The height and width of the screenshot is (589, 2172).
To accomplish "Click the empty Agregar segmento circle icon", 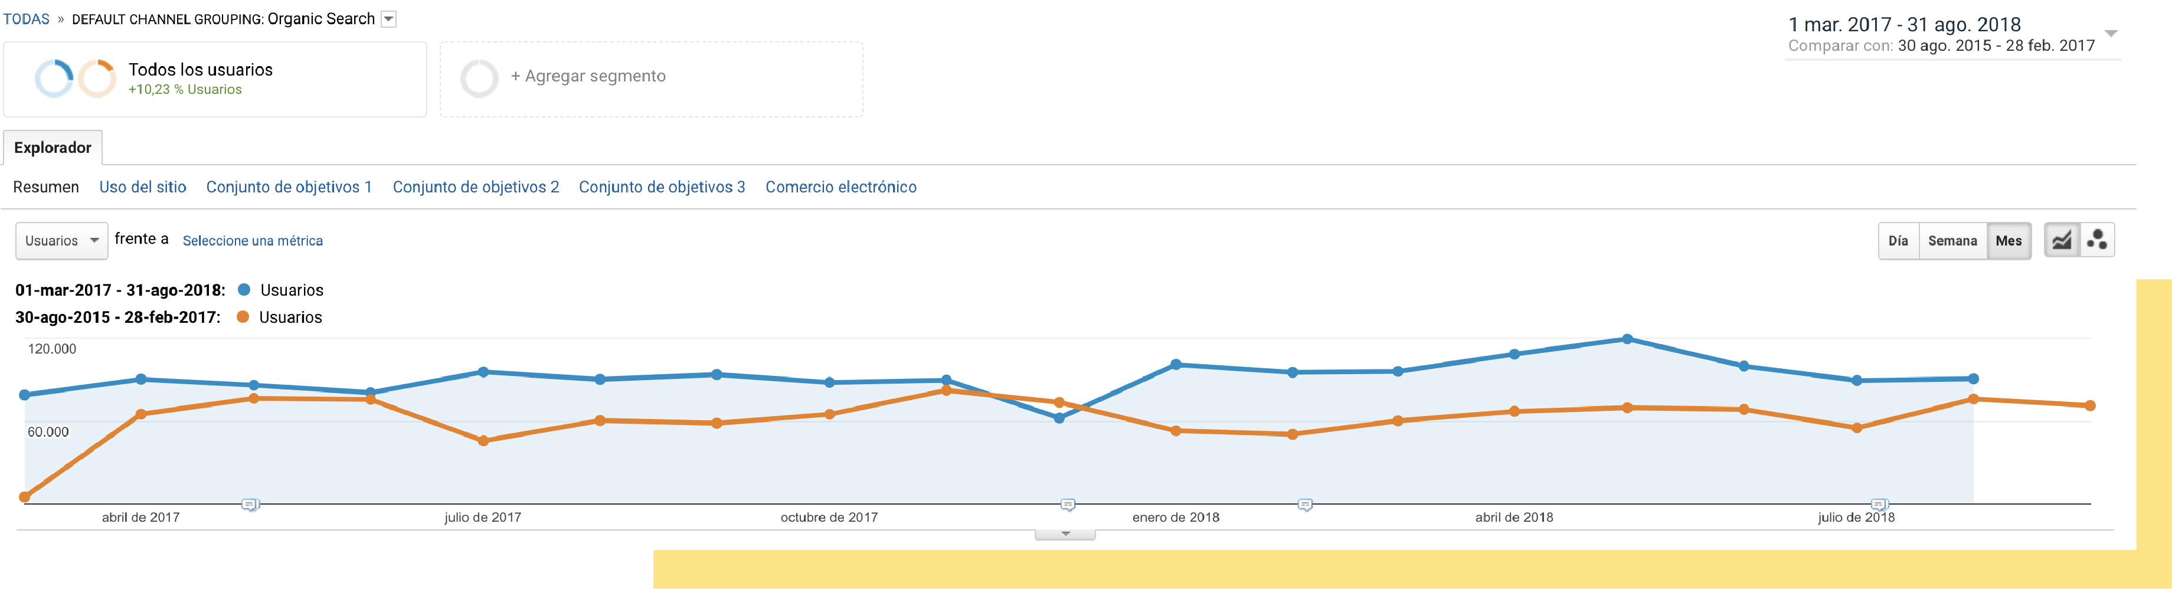I will pos(479,78).
